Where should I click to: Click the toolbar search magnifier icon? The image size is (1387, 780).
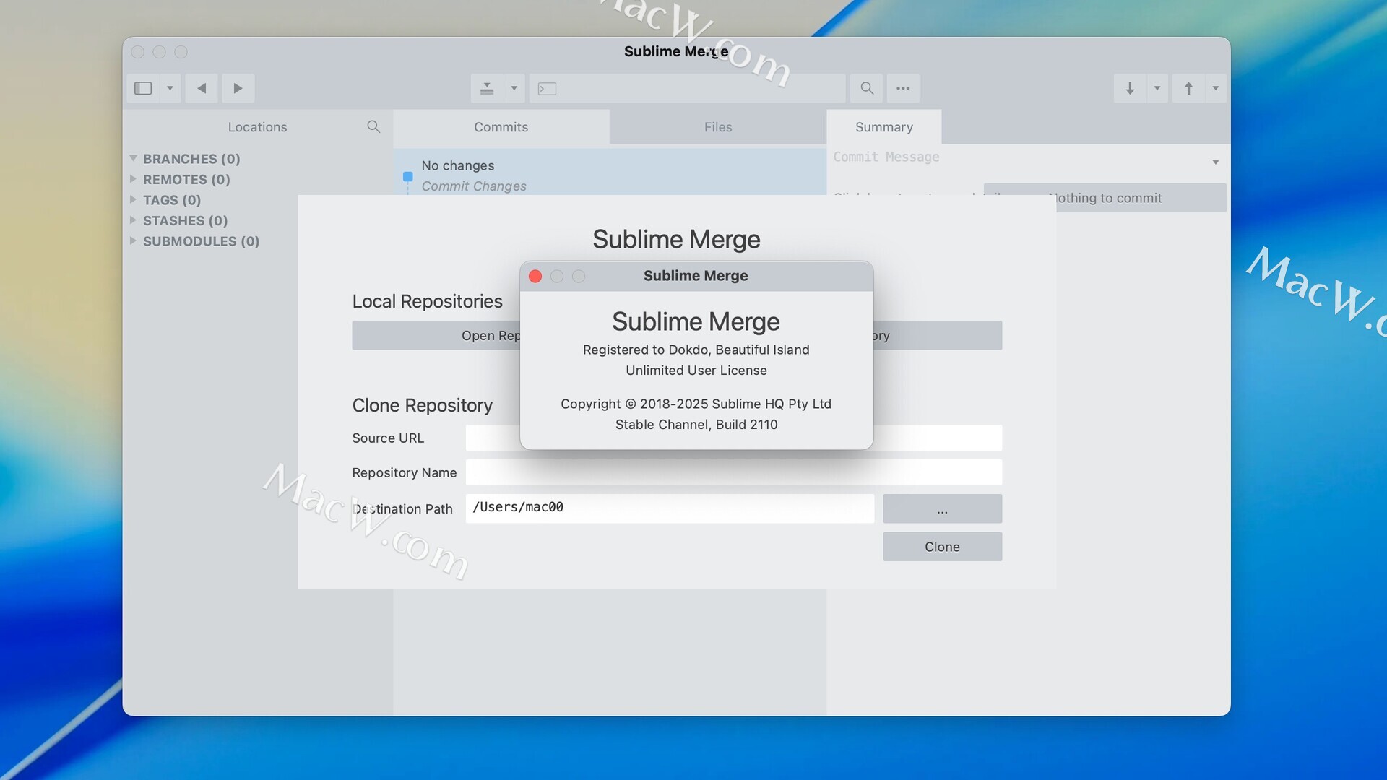pyautogui.click(x=867, y=88)
